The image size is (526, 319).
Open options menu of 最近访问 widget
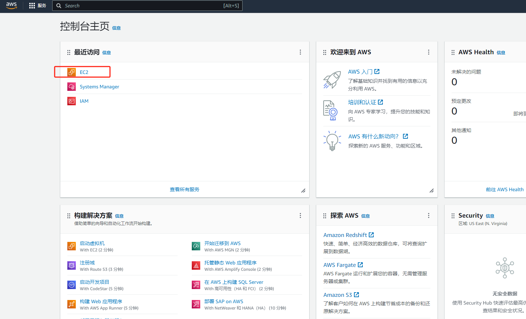300,52
